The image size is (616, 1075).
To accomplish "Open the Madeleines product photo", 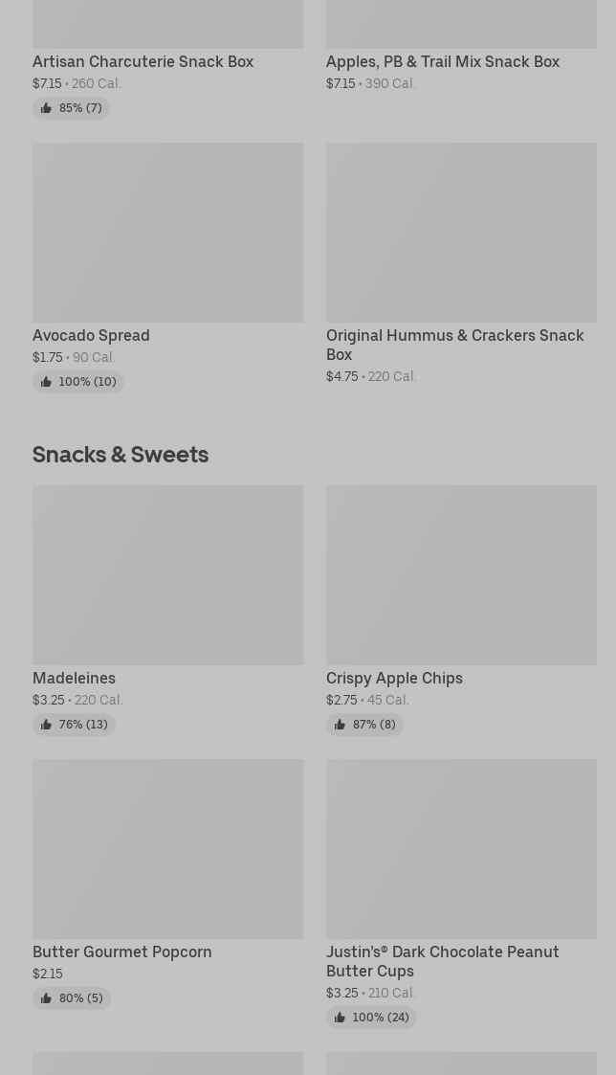I will 167,574.
